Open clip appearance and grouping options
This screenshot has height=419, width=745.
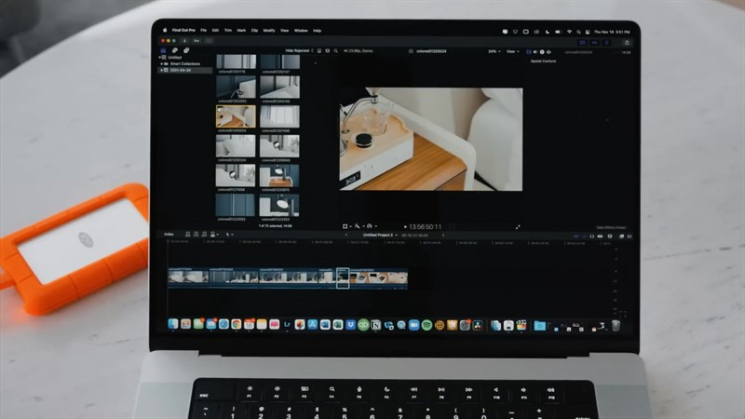(328, 51)
